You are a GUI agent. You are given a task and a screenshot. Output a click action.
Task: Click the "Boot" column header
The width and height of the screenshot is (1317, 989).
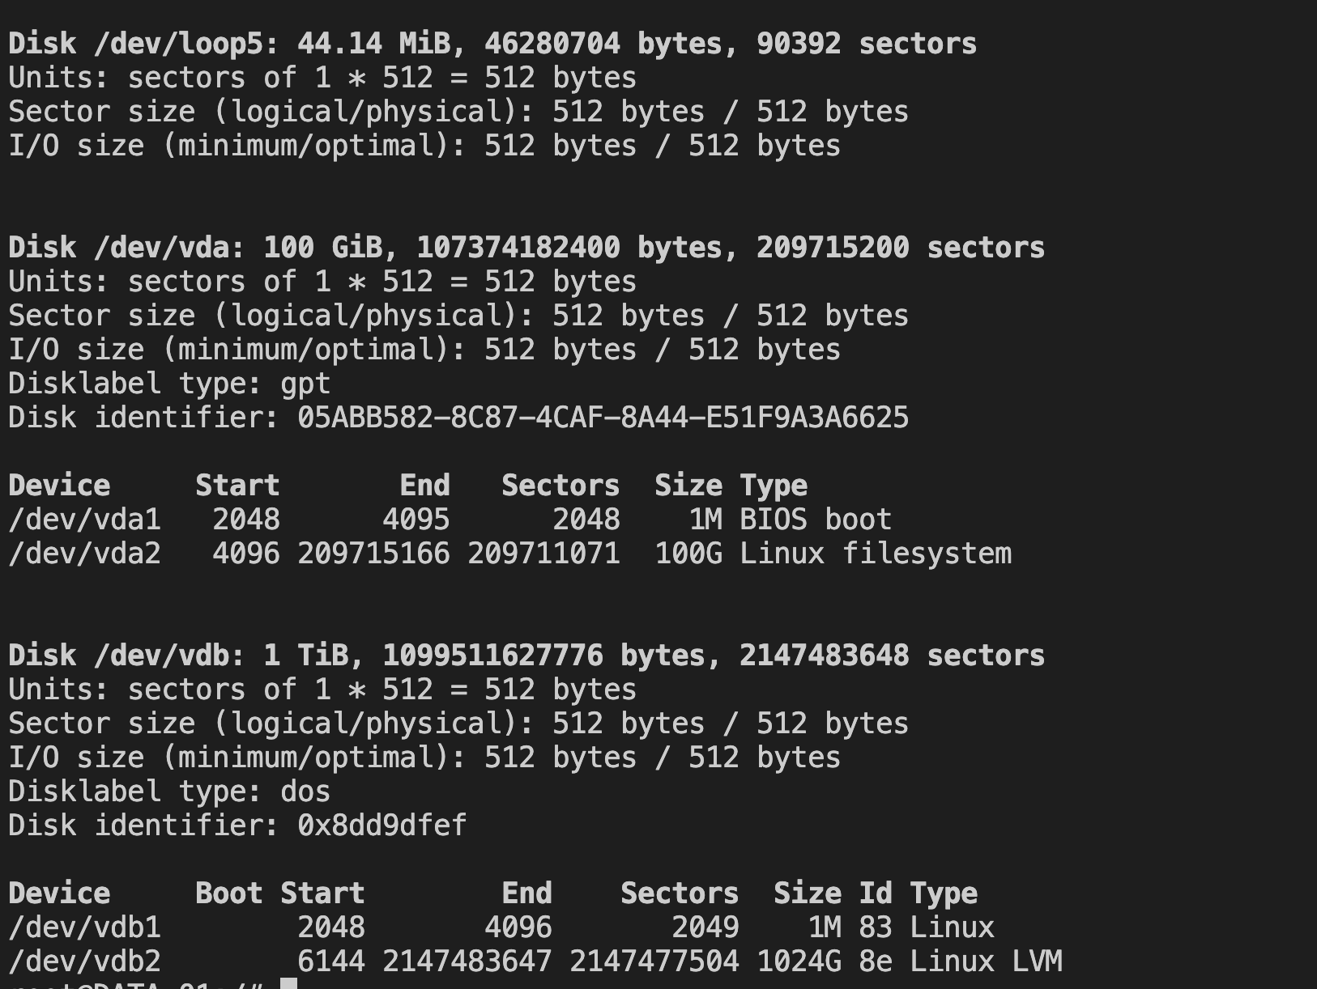[x=228, y=893]
